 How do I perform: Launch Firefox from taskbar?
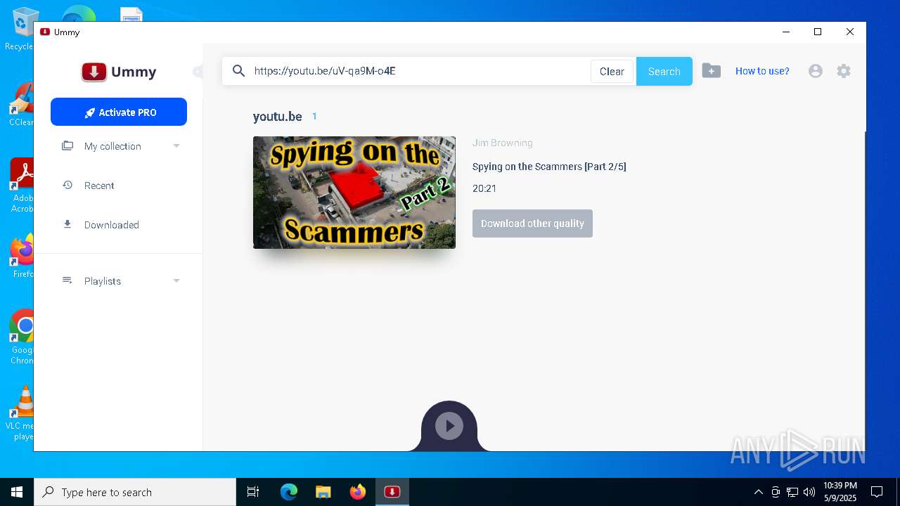(x=358, y=492)
